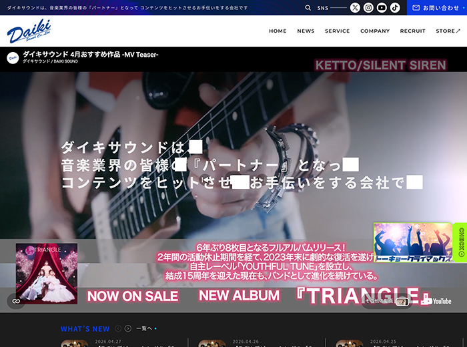Go to the HOME menu item
Screen dimensions: 467x347
(x=278, y=31)
